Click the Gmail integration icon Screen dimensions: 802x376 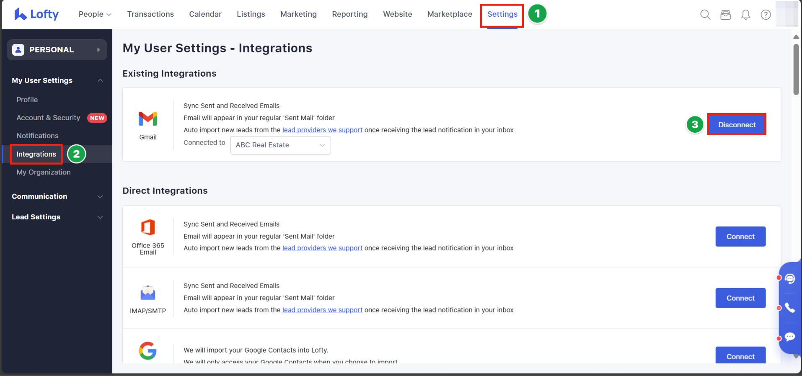148,119
